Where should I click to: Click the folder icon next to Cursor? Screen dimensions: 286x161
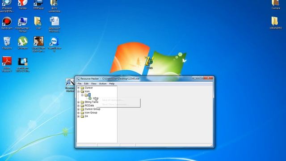coord(82,88)
